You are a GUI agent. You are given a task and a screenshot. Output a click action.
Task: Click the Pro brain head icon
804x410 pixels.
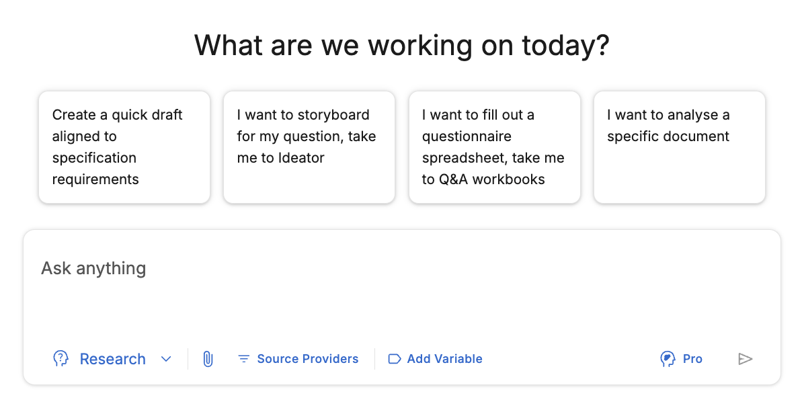668,359
